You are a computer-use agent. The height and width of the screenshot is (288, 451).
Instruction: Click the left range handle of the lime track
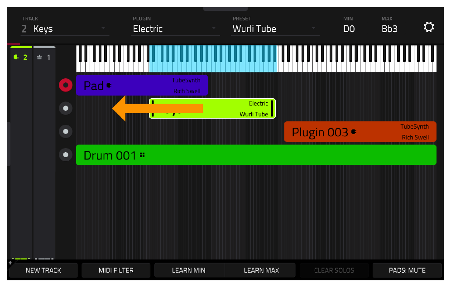(153, 109)
